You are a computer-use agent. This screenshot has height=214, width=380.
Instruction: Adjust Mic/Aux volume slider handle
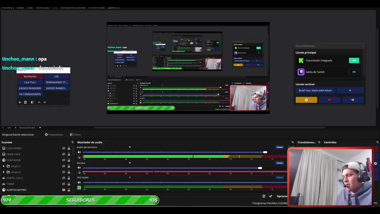pyautogui.click(x=260, y=168)
